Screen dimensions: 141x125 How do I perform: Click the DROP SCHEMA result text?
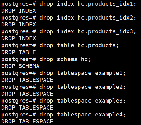point(20,66)
